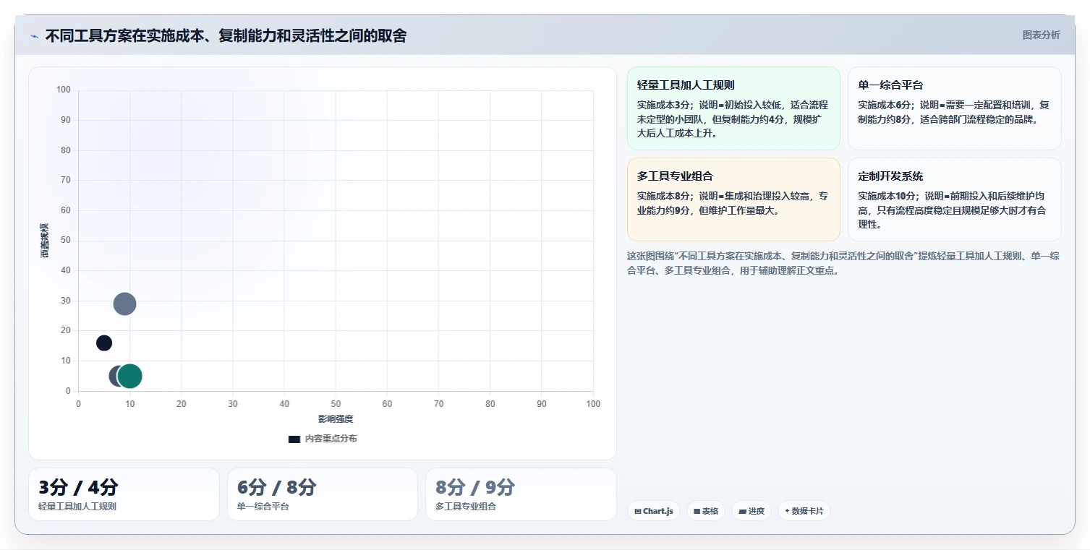This screenshot has height=550, width=1090.
Task: Click the 实施成本3分 description text
Action: 733,119
